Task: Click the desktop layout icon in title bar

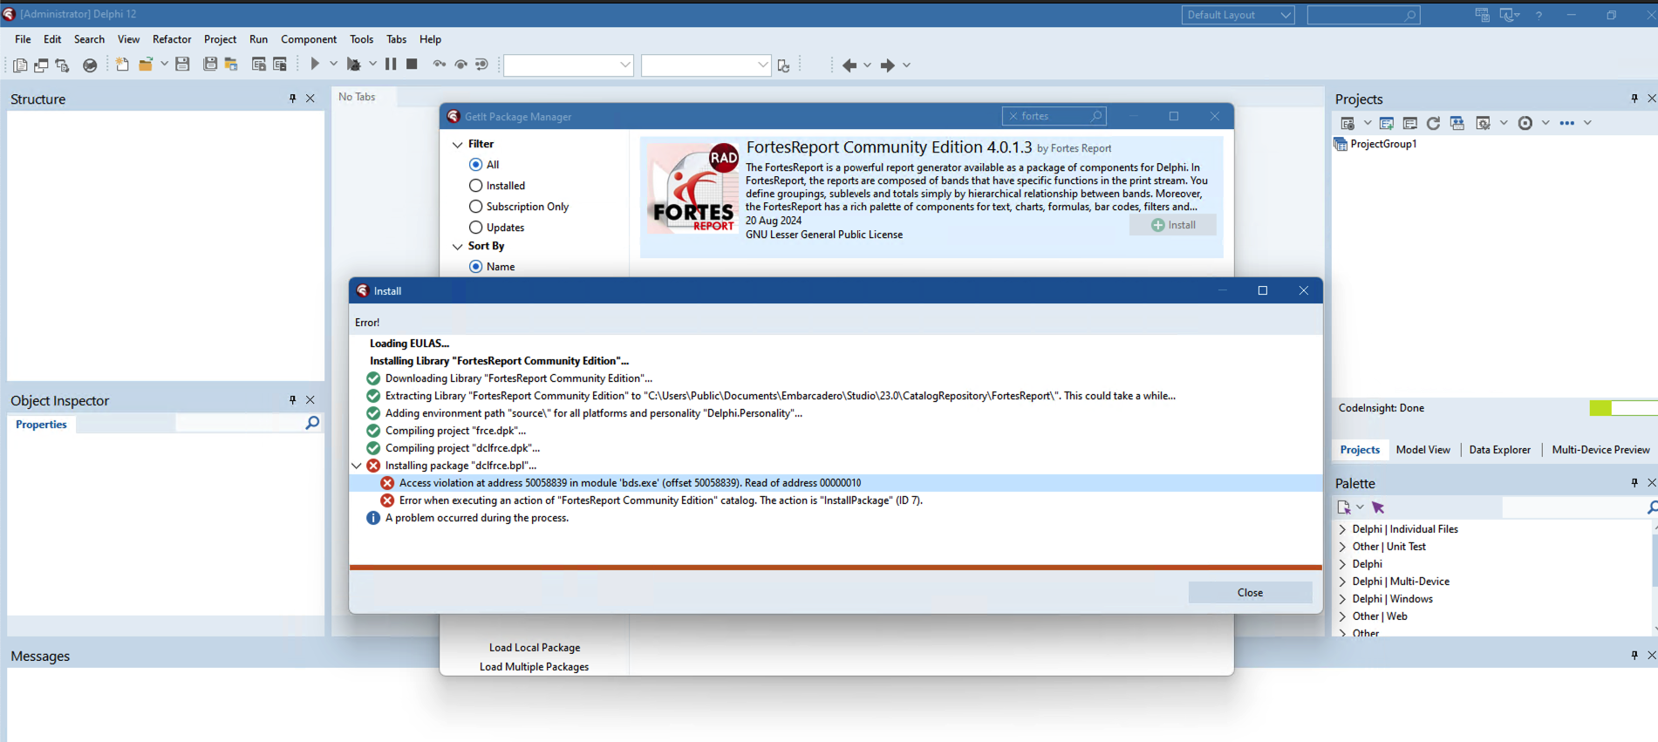Action: [x=1482, y=15]
